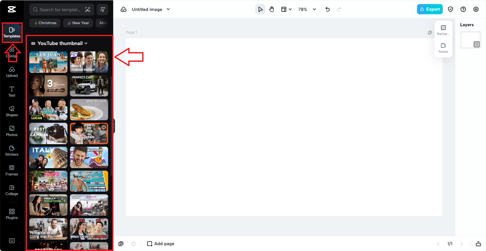The image size is (486, 251).
Task: Open the Plugins panel
Action: pos(12,214)
